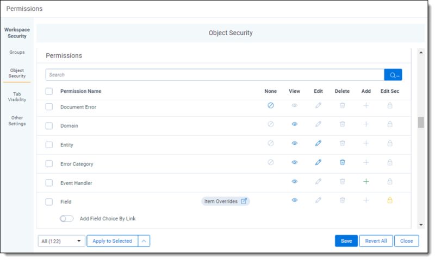Image resolution: width=435 pixels, height=260 pixels.
Task: Click the Delete trash icon for Entity
Action: [343, 143]
